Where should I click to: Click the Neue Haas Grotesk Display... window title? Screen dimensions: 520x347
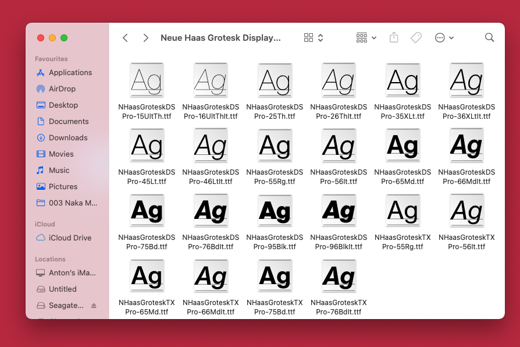pyautogui.click(x=220, y=38)
